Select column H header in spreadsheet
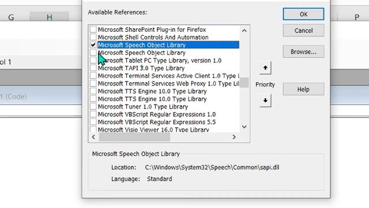This screenshot has width=369, height=208. (x=49, y=17)
